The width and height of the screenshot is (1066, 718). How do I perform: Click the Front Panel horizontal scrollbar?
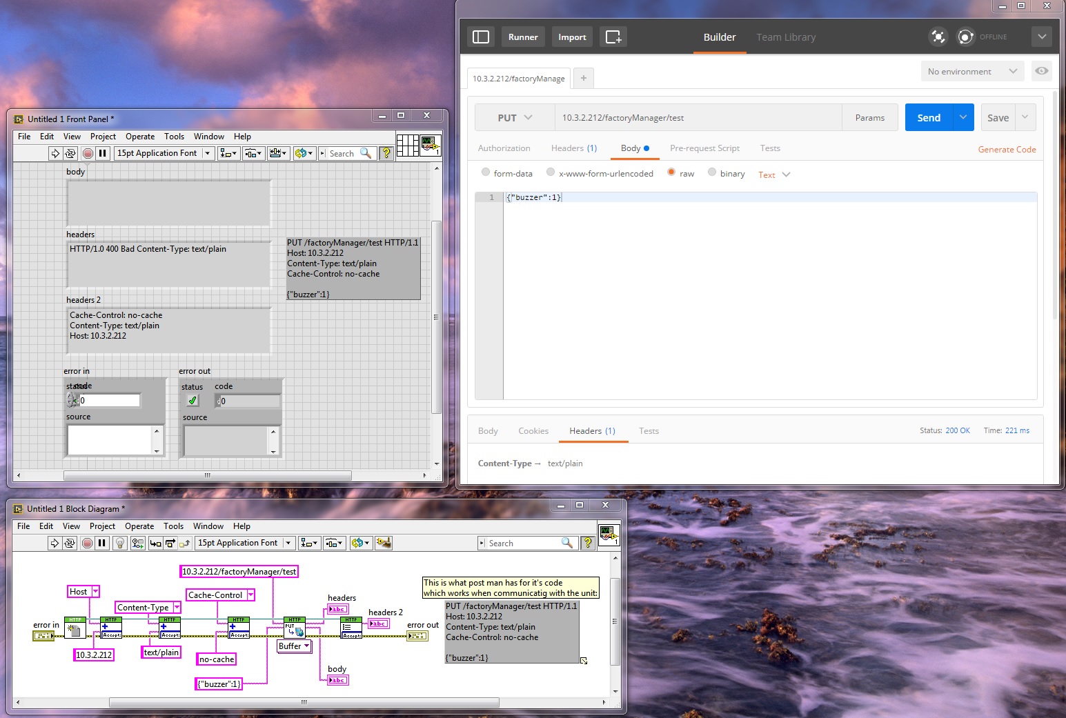coord(208,475)
